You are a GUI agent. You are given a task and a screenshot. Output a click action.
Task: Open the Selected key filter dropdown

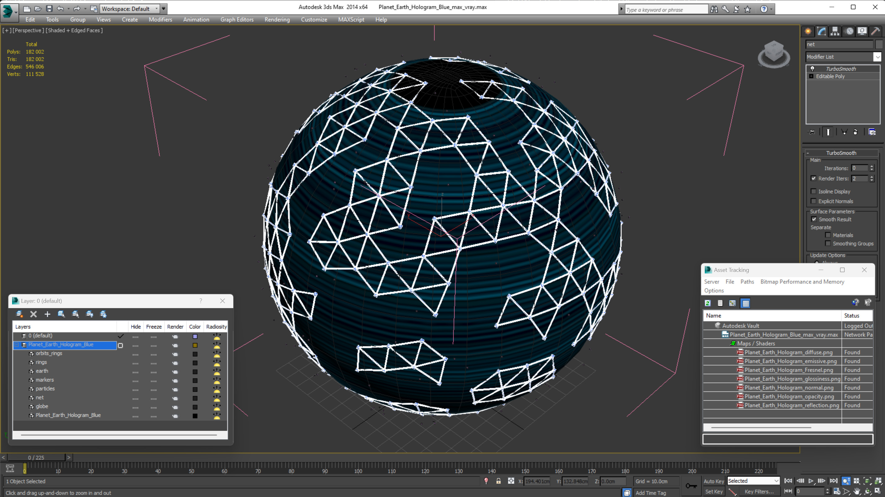click(753, 481)
